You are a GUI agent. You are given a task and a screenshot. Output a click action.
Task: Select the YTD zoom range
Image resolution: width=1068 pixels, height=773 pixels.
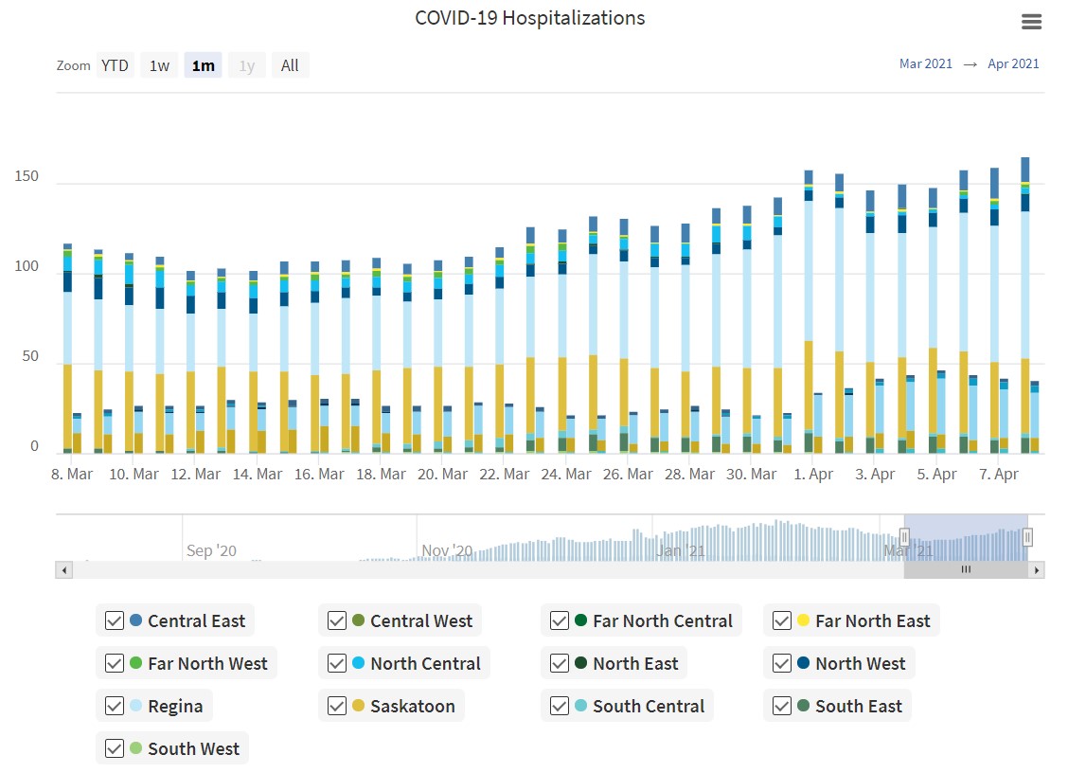tap(116, 65)
